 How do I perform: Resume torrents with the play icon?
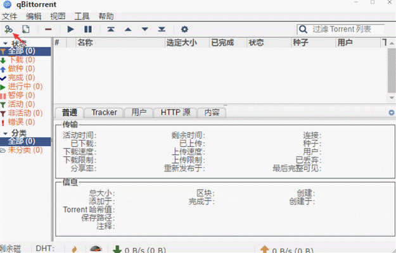(x=70, y=29)
